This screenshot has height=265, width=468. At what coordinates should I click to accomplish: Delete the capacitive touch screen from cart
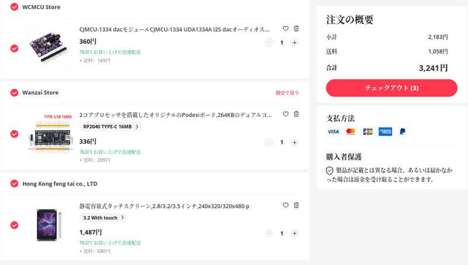click(296, 205)
